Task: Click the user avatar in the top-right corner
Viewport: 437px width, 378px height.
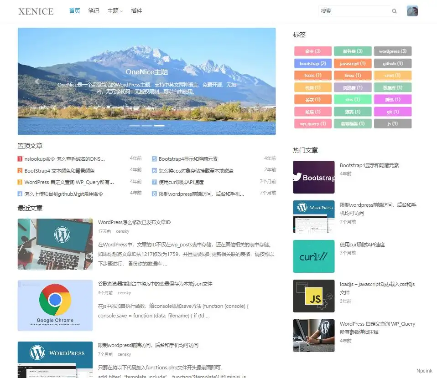Action: 412,10
